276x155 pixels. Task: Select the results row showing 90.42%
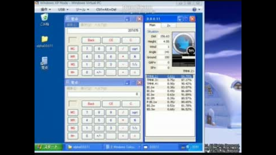pos(170,84)
